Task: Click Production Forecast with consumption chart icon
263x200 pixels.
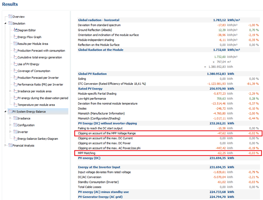Action: [x=15, y=50]
